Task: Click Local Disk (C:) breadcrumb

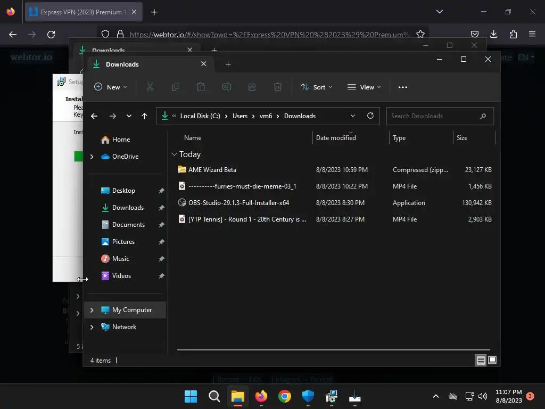Action: coord(200,116)
